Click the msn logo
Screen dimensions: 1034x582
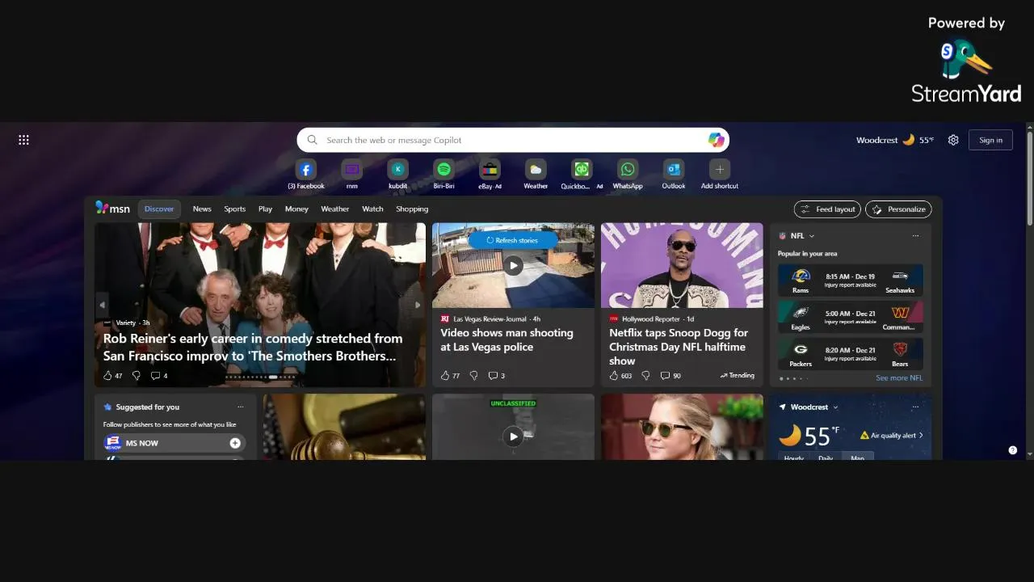(112, 208)
